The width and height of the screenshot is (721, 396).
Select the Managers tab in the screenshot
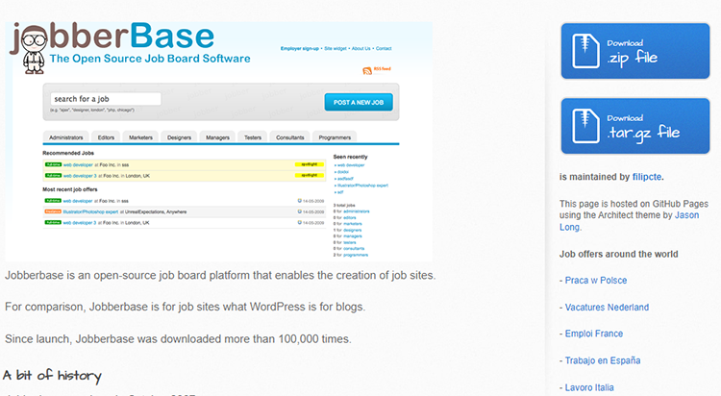tap(217, 137)
